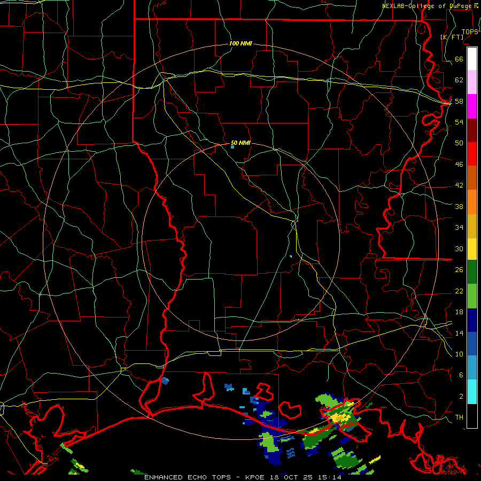The image size is (481, 481).
Task: Click the legend value "42"
Action: click(x=459, y=185)
